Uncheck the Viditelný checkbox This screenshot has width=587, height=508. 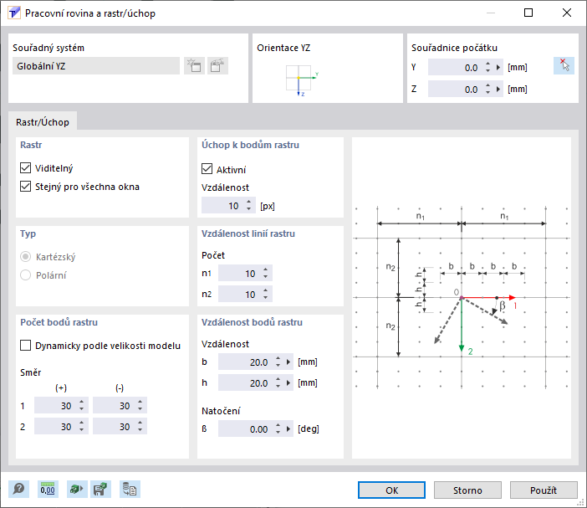[x=25, y=168]
